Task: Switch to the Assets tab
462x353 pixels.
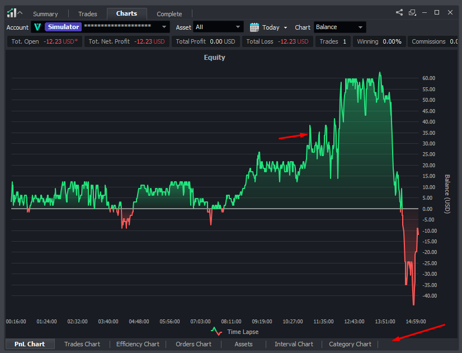Action: click(243, 344)
